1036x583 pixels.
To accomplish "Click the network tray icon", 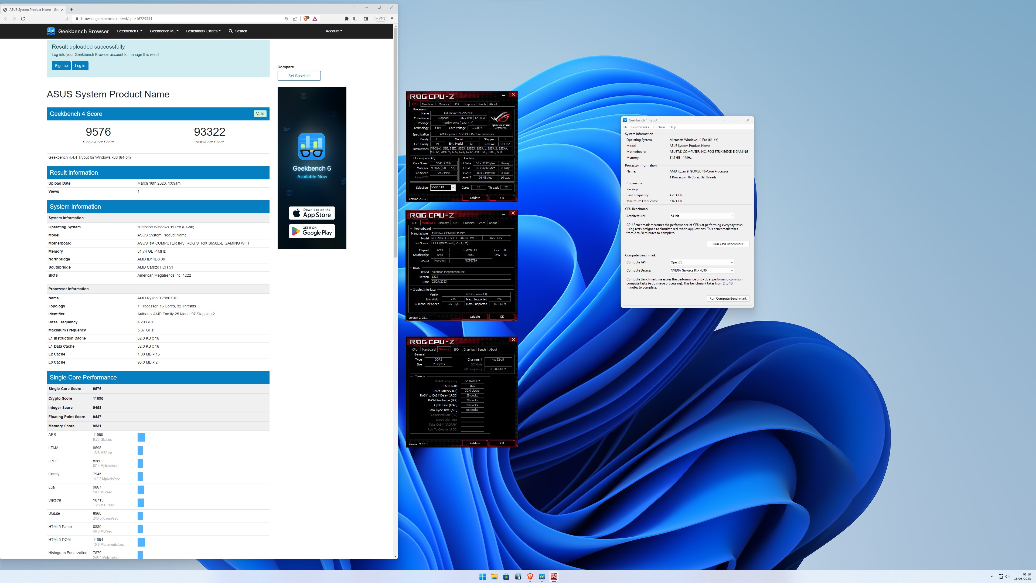I will tap(1001, 577).
